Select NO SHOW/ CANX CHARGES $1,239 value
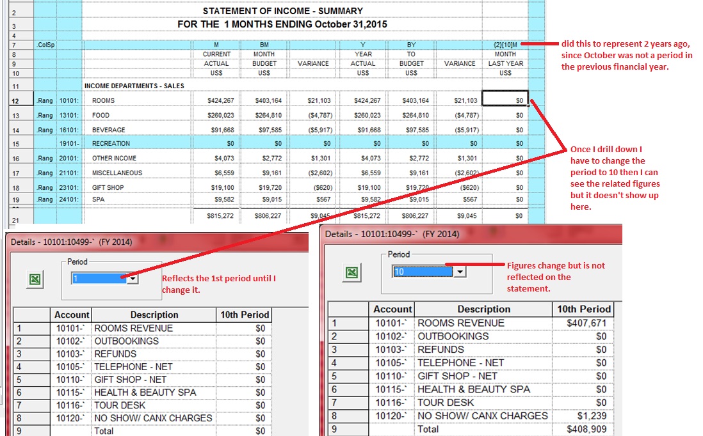Image resolution: width=703 pixels, height=436 pixels. 582,416
